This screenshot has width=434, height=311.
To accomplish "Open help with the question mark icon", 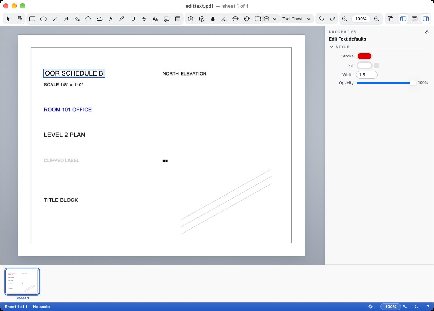I will (428, 307).
